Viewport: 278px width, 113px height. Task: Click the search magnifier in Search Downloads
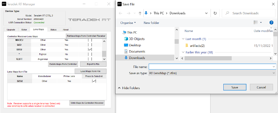(x=228, y=13)
